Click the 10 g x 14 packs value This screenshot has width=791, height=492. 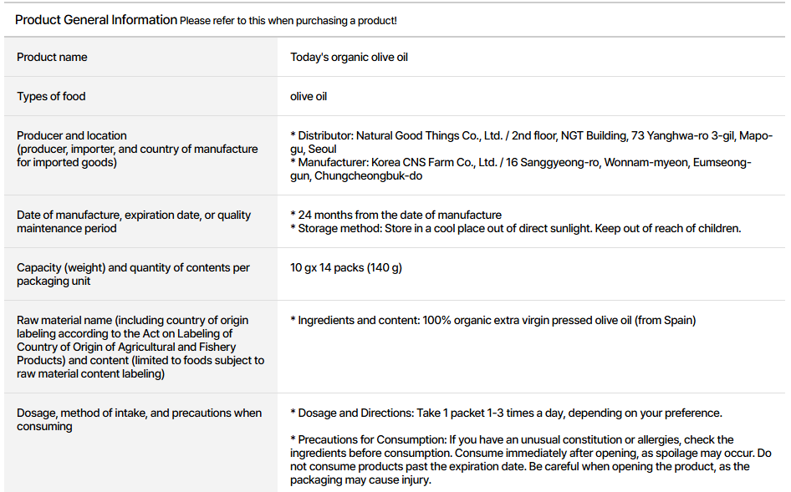[345, 268]
